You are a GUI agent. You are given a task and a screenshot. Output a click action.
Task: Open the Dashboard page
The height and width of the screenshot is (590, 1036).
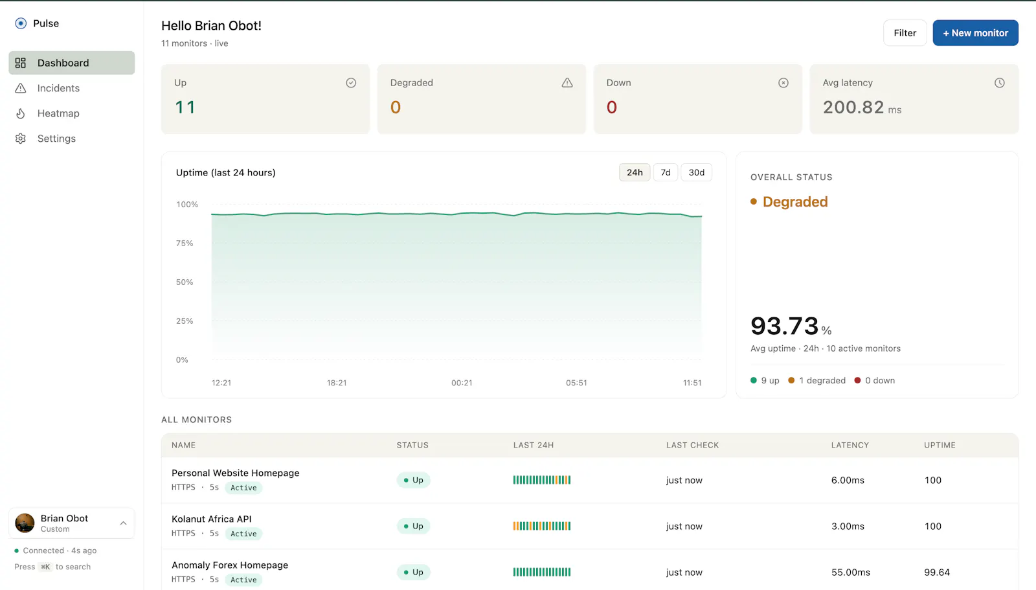coord(71,63)
